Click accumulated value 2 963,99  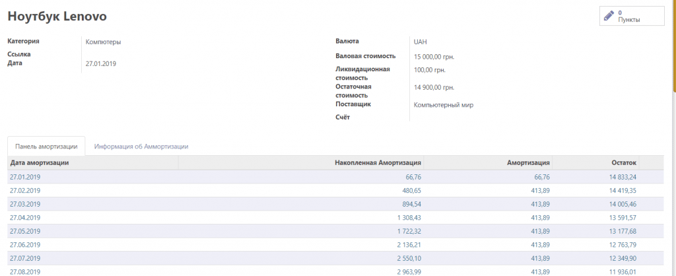[409, 272]
